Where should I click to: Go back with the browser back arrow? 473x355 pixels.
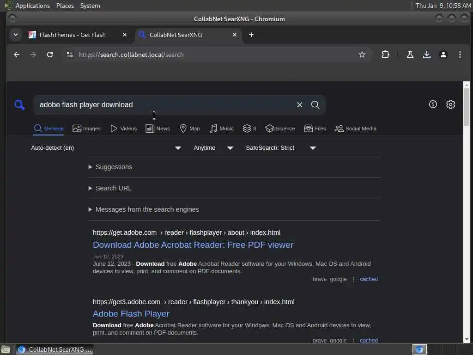click(17, 55)
